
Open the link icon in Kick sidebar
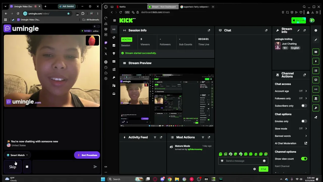coord(114,37)
